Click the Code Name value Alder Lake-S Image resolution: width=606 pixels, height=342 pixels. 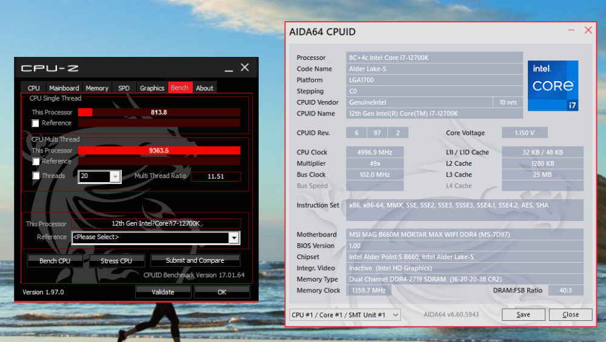[435, 69]
